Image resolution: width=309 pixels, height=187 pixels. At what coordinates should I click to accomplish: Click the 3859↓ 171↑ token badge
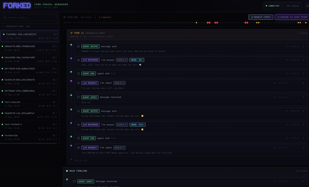pyautogui.click(x=137, y=124)
